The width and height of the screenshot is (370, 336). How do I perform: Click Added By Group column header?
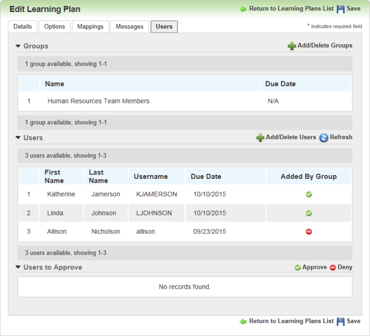tap(308, 177)
